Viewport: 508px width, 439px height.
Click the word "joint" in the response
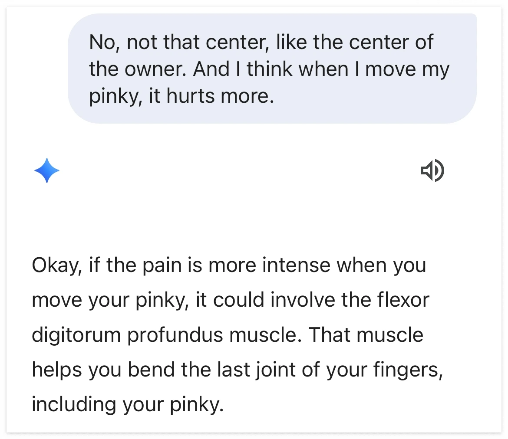pos(246,370)
